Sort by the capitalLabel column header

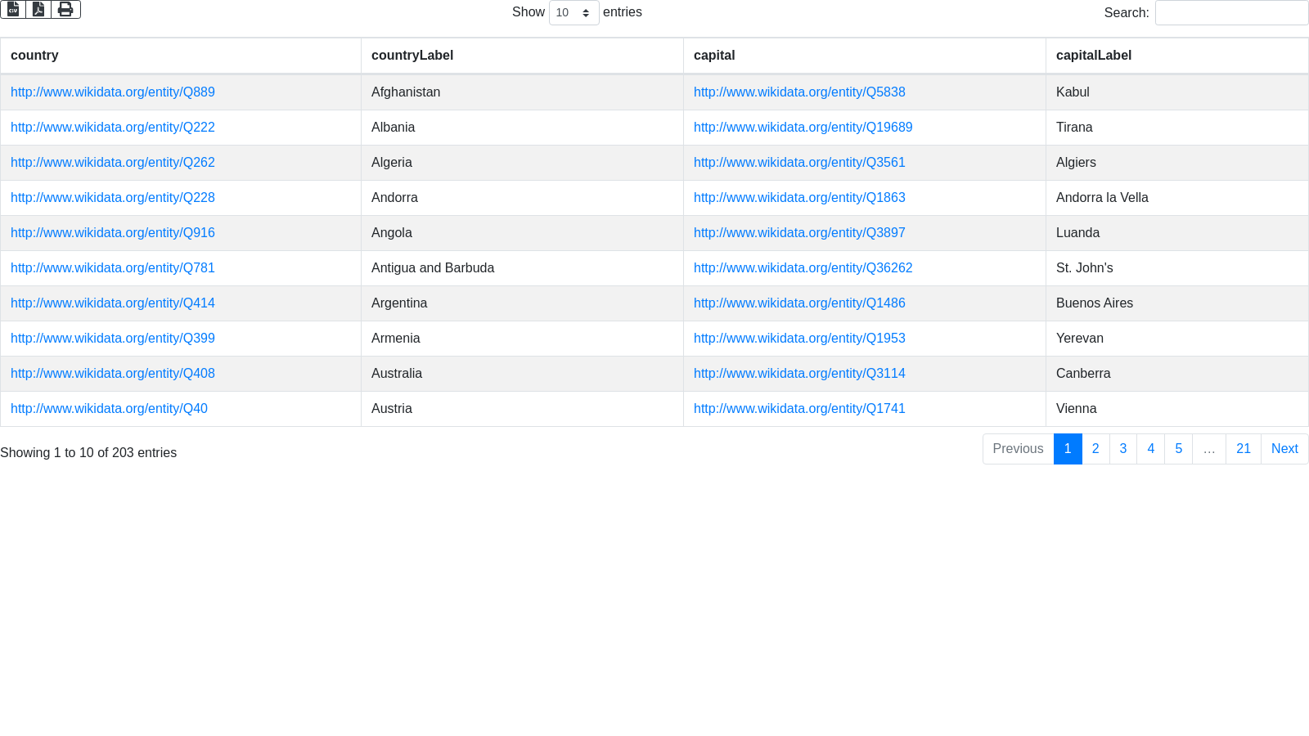pos(1094,56)
